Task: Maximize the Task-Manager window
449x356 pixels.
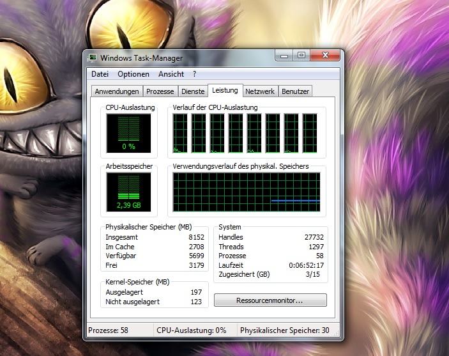Action: (x=301, y=55)
